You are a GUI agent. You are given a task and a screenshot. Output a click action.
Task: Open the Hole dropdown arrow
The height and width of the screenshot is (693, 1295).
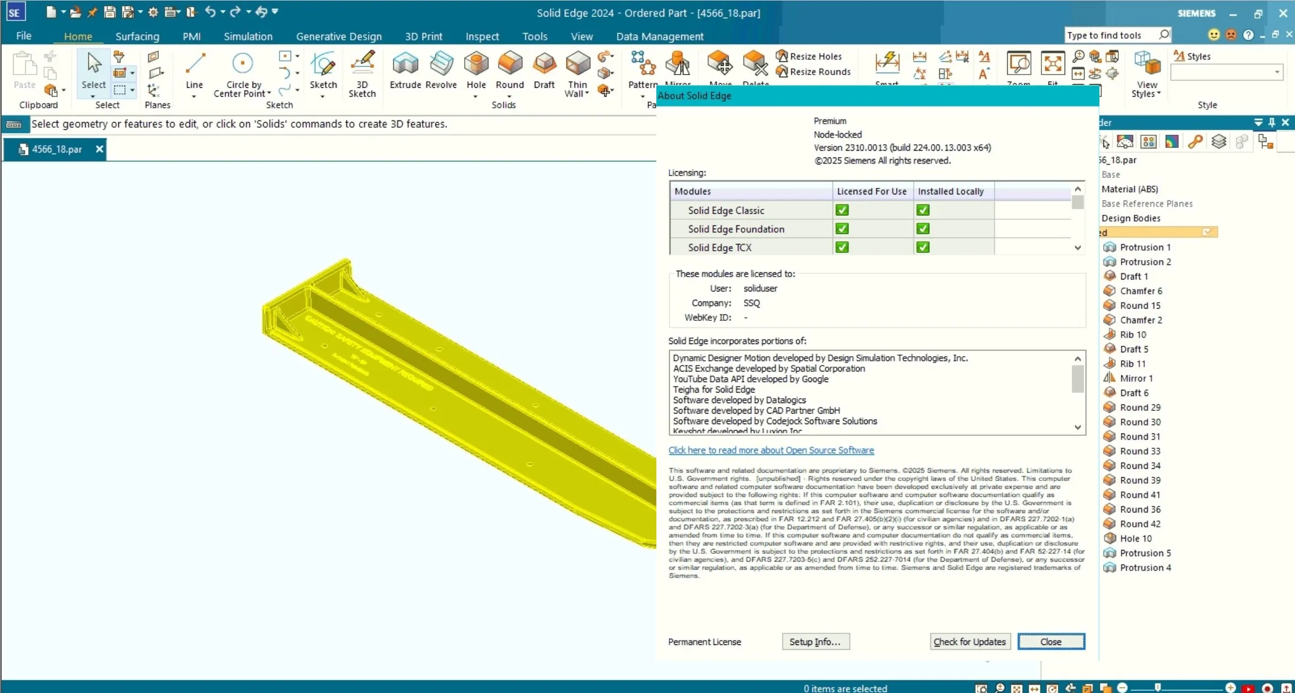(x=476, y=97)
